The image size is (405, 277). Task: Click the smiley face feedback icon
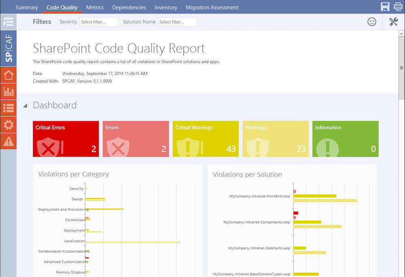(372, 22)
